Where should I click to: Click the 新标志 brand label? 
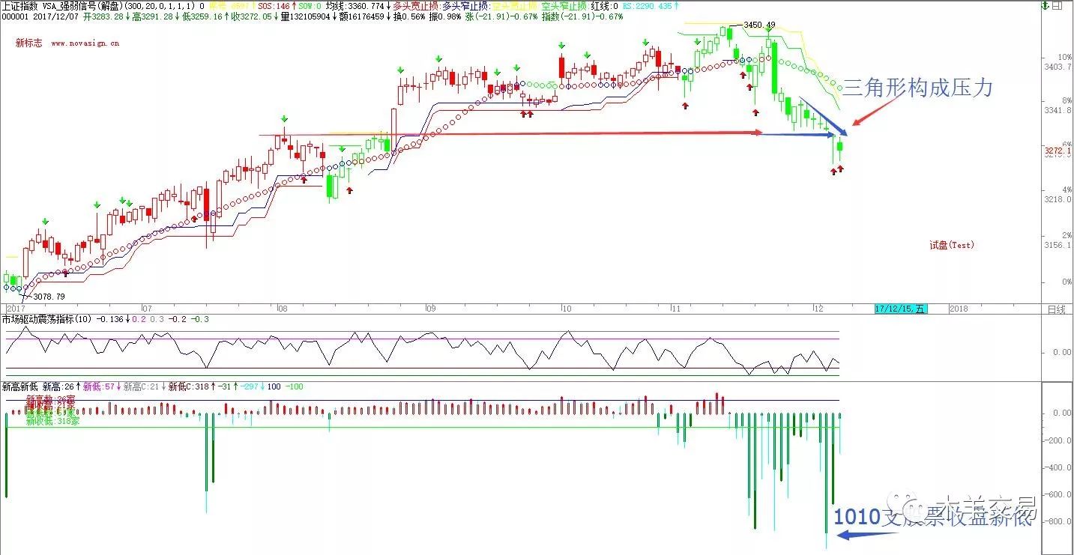(28, 43)
